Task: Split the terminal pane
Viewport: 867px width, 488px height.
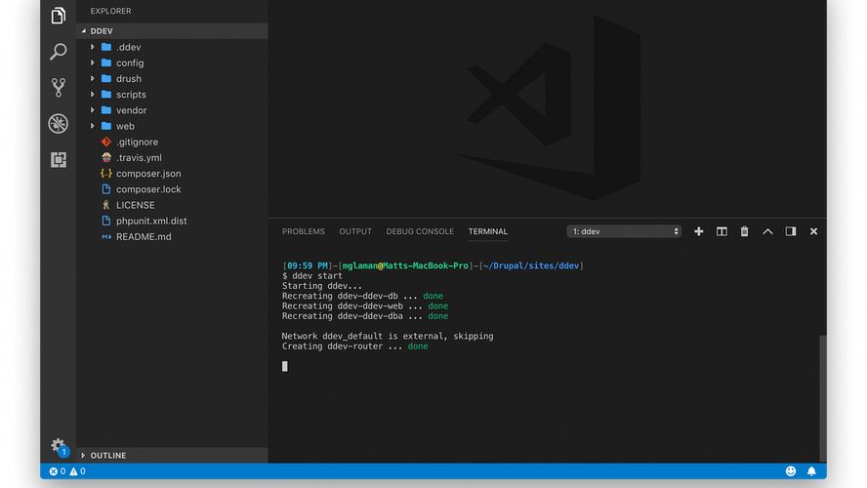Action: point(722,231)
